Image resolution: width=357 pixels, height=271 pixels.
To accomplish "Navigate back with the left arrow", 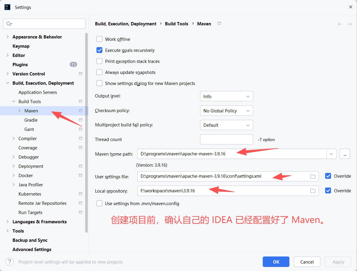I will [340, 24].
